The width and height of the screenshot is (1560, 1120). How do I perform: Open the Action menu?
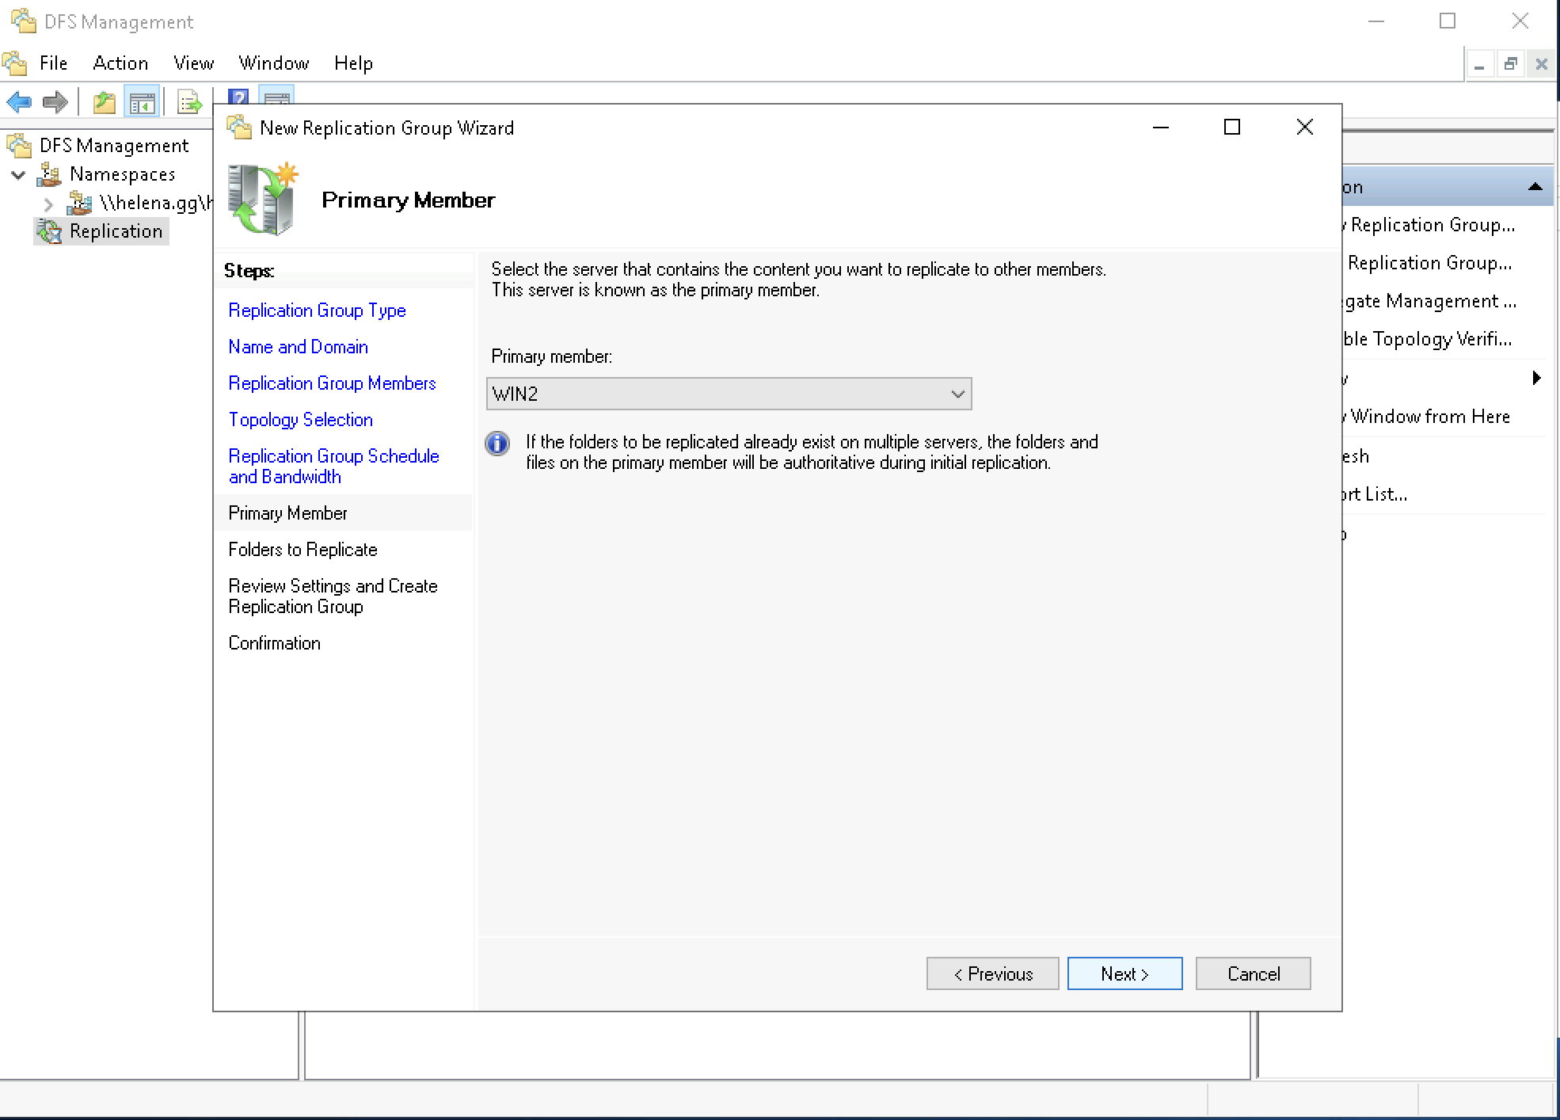(120, 63)
